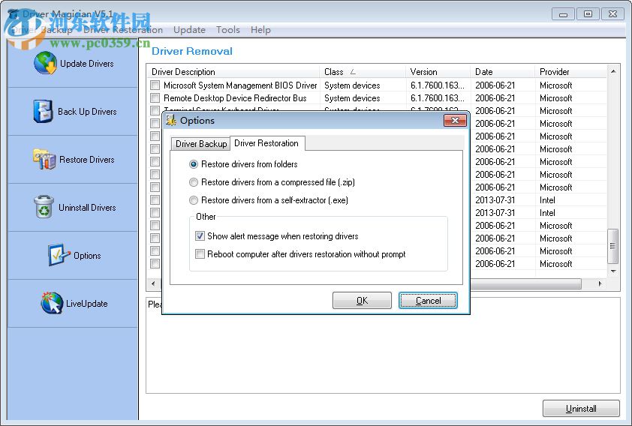
Task: Click the Back Up Drivers cabinet icon
Action: click(x=43, y=111)
